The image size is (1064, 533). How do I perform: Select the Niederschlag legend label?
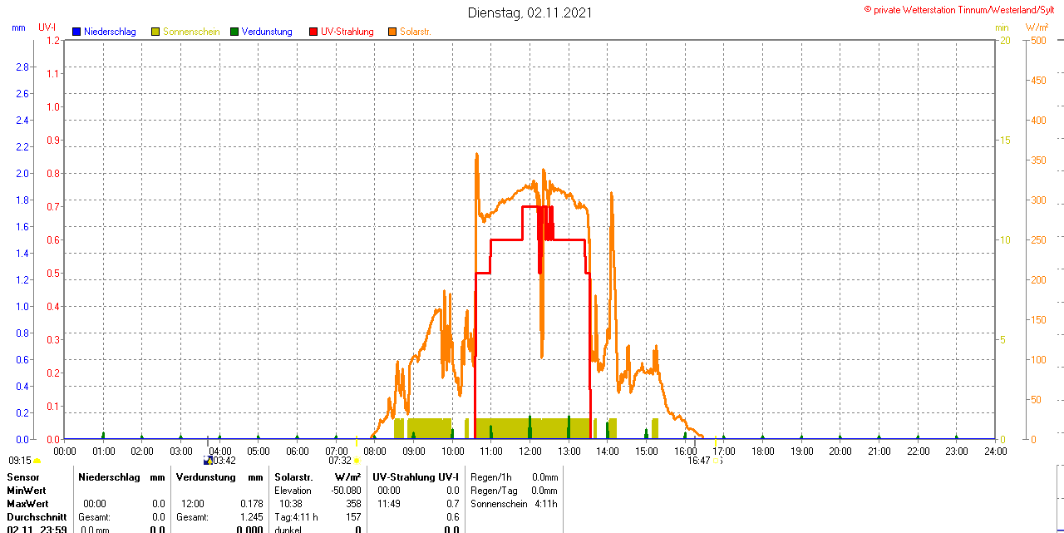coord(110,32)
